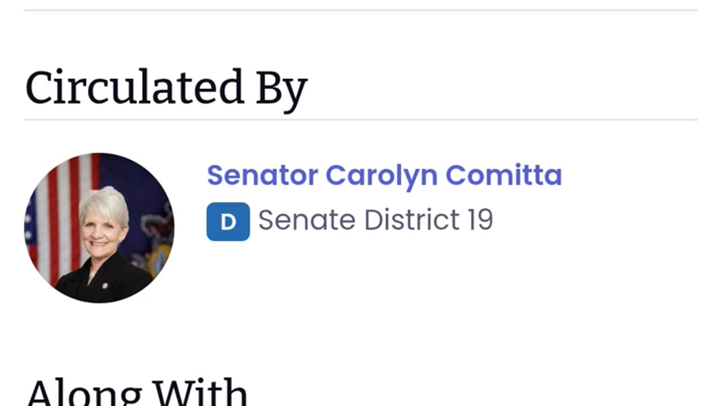Select the Senate District 19 label
722x406 pixels.
click(375, 220)
